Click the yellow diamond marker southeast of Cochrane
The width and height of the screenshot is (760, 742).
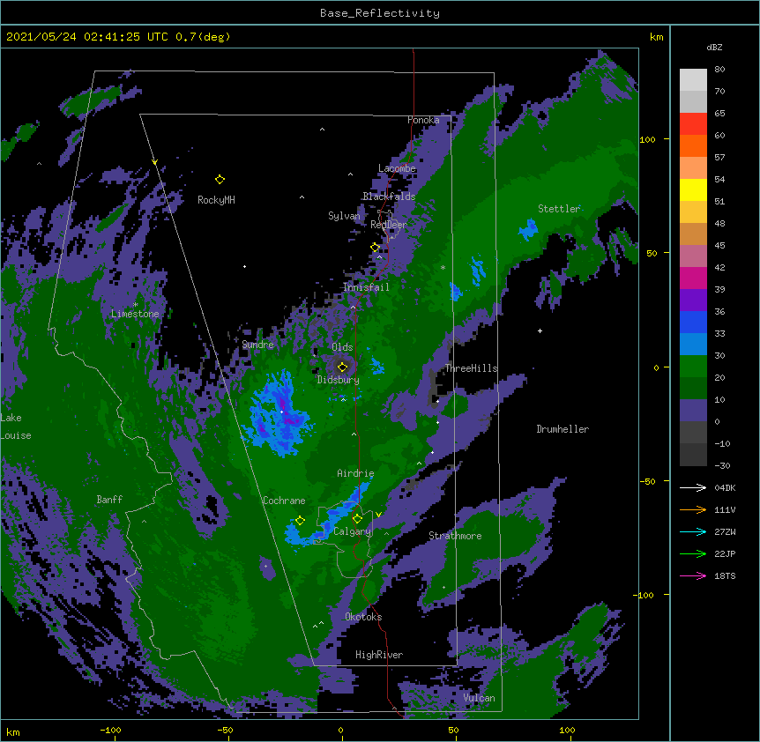(x=300, y=521)
